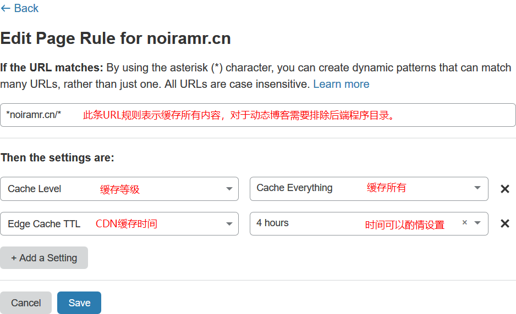This screenshot has width=516, height=314.
Task: Save the page rule
Action: coord(79,303)
